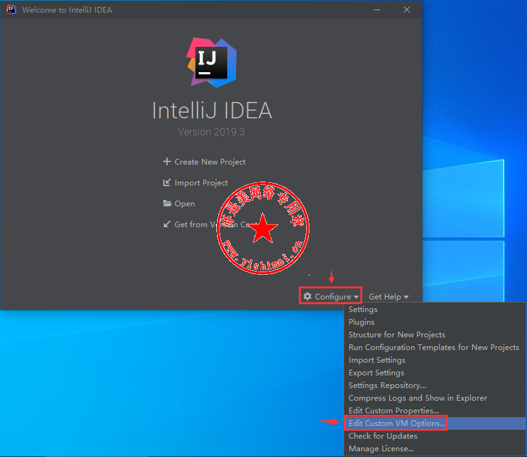
Task: Select Compress Logs and Show in Explorer
Action: point(435,398)
